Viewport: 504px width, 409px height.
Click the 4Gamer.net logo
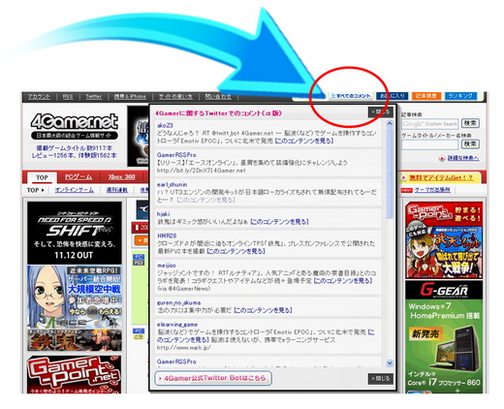pyautogui.click(x=75, y=122)
